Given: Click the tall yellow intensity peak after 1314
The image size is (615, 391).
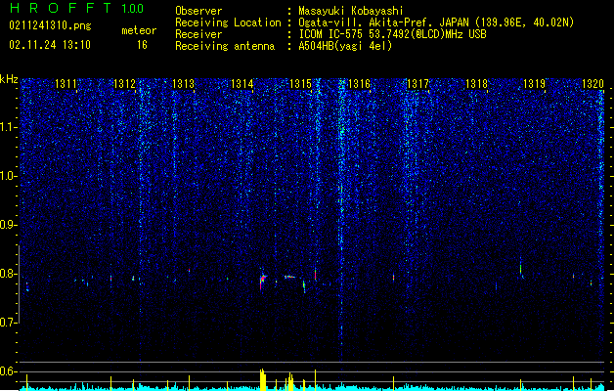Looking at the screenshot, I should 263,379.
